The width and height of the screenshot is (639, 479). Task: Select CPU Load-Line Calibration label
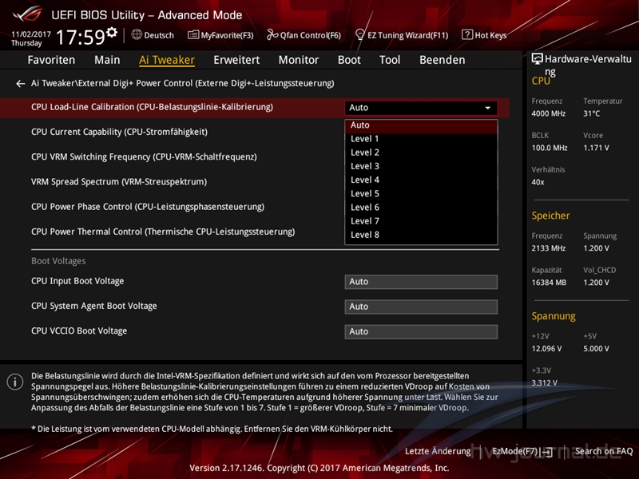[x=152, y=107]
